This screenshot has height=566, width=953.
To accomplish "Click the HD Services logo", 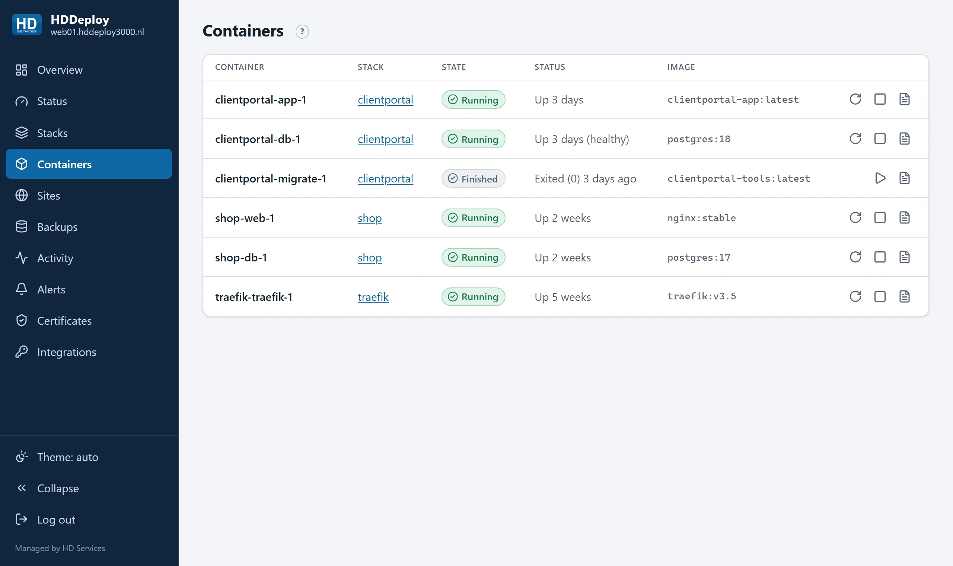I will pyautogui.click(x=27, y=25).
